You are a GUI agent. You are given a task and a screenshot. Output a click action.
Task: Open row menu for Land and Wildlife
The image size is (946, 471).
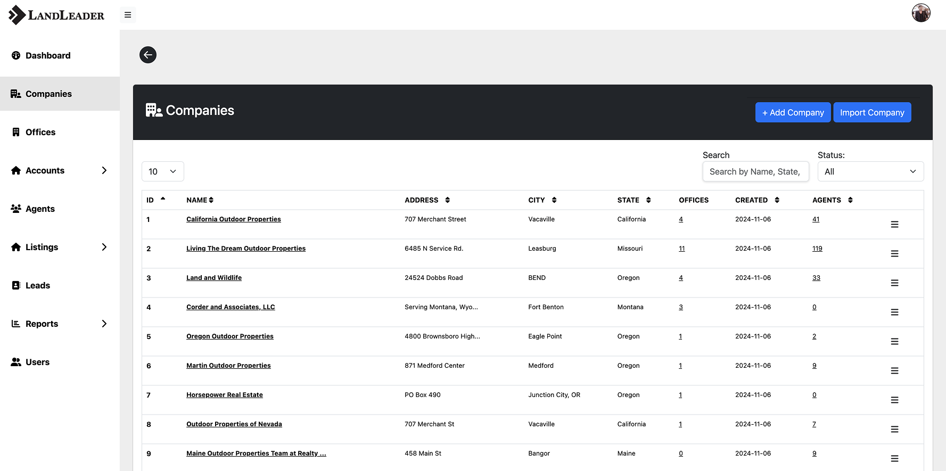click(x=894, y=283)
